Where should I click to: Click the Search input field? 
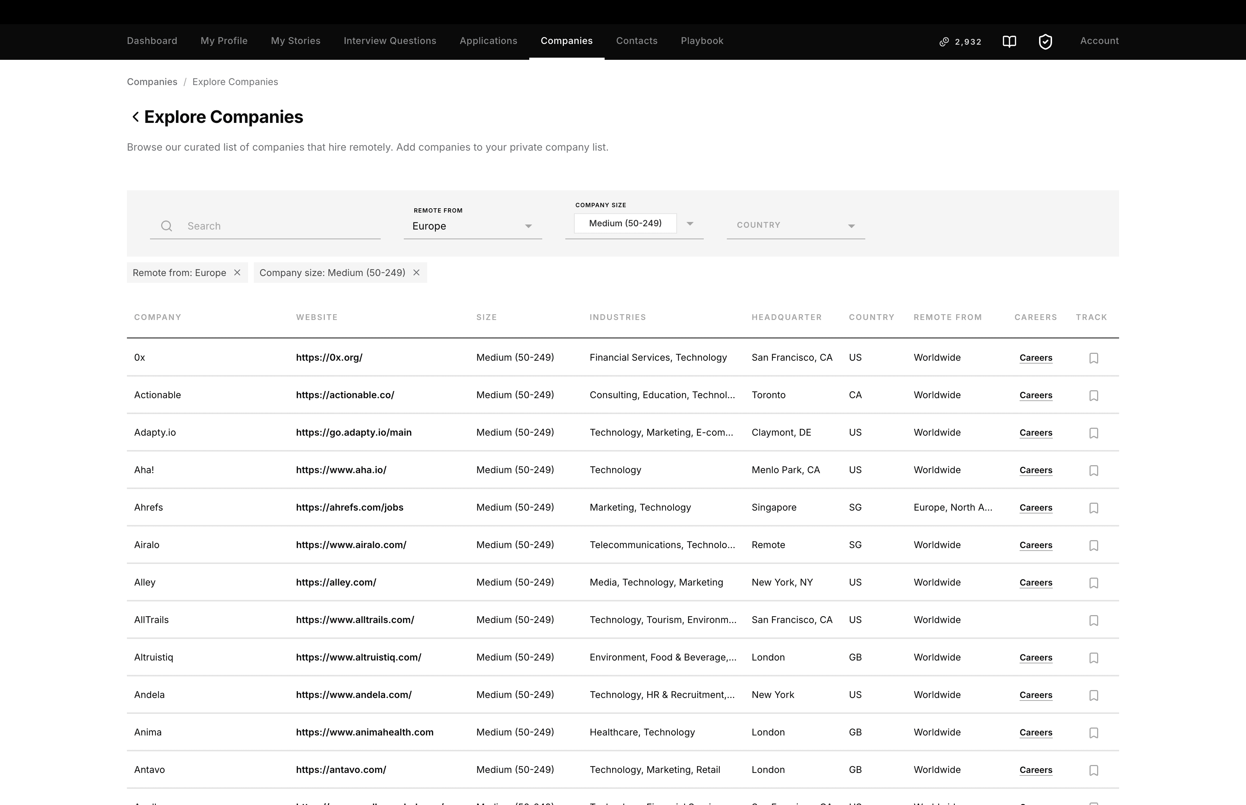[x=265, y=226]
